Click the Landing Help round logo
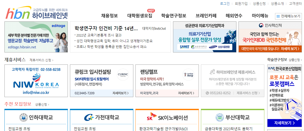 tap(188, 74)
